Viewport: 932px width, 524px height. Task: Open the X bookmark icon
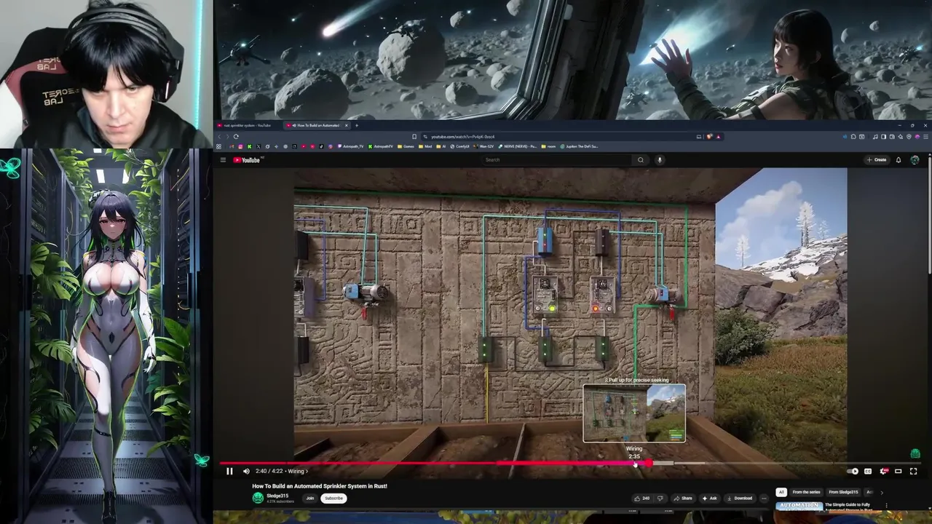(258, 146)
